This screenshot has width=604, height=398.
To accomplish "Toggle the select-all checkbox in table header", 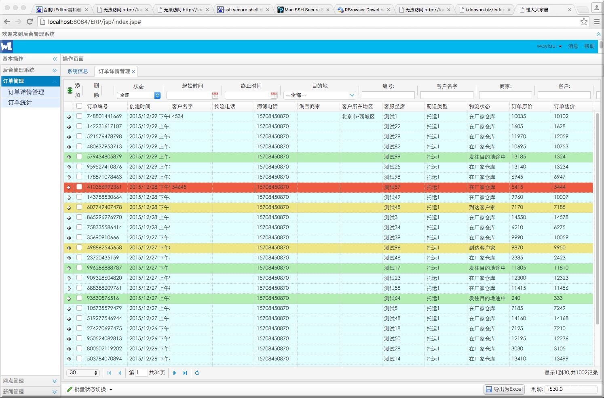I will [x=79, y=106].
